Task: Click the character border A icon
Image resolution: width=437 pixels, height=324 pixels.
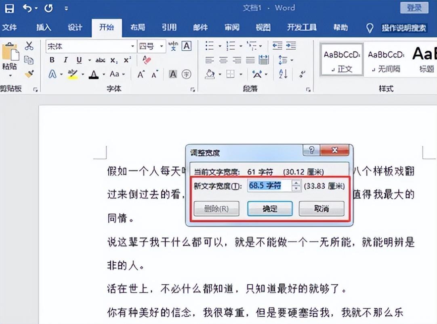Action: pos(187,46)
